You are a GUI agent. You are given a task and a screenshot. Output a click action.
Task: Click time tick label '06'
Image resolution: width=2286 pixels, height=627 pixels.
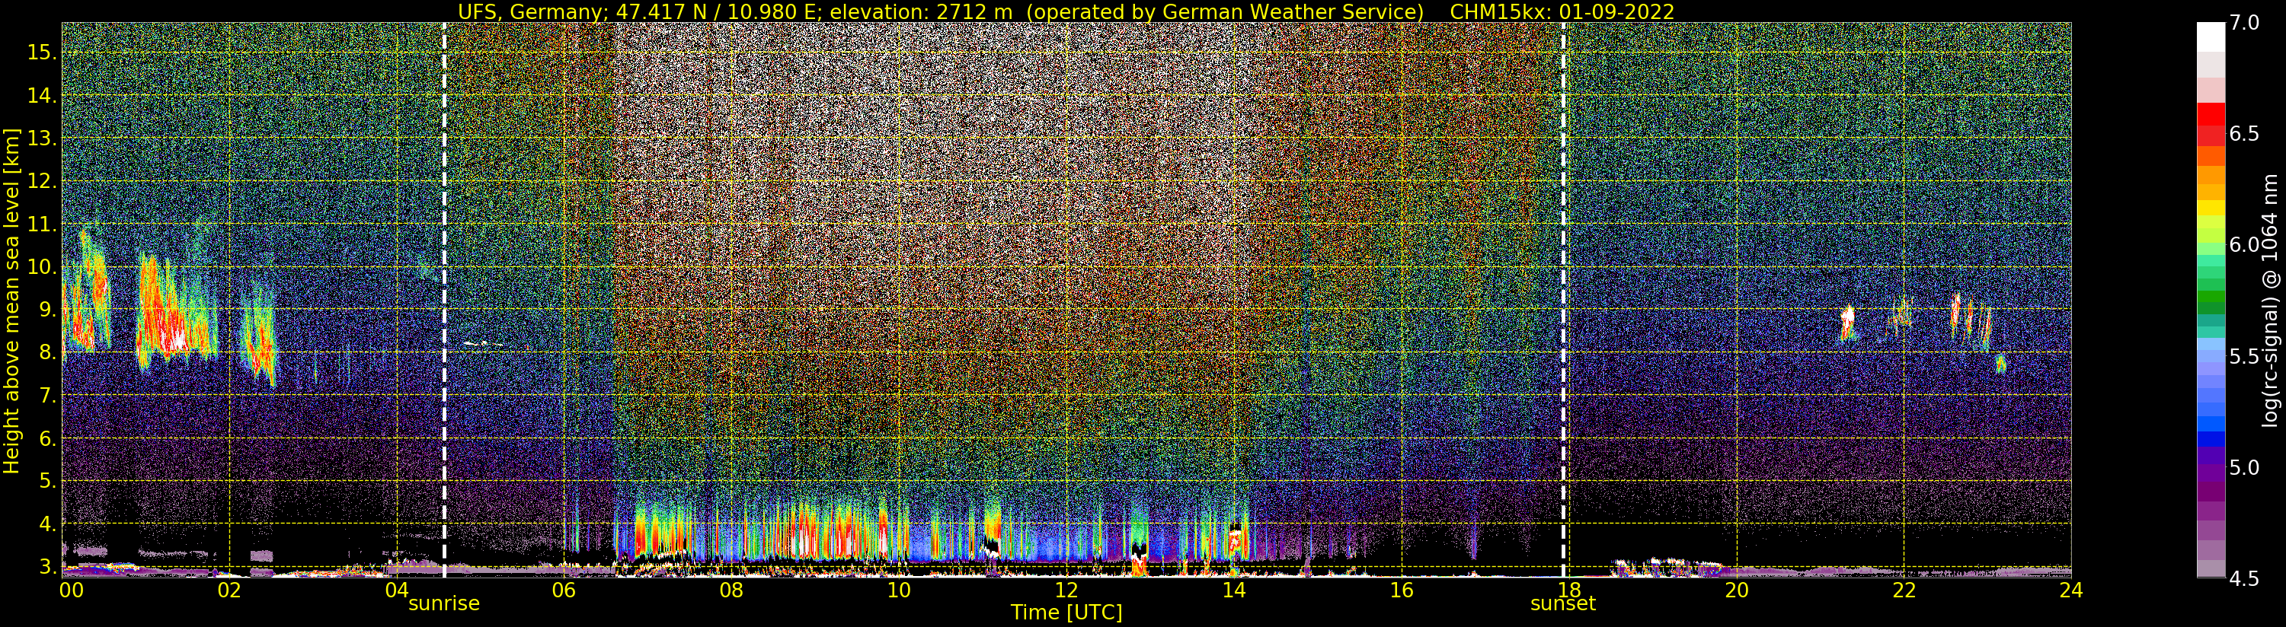coord(564,590)
